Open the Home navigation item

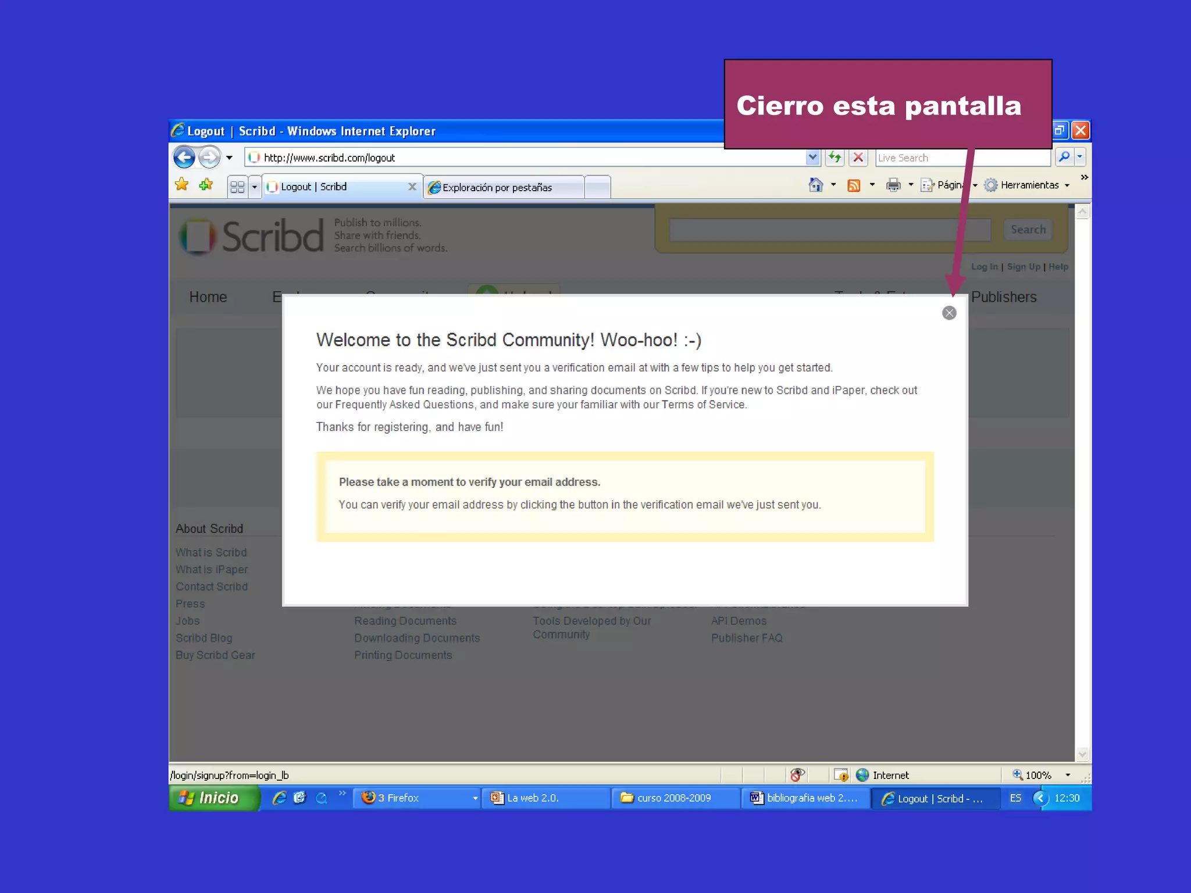click(208, 297)
